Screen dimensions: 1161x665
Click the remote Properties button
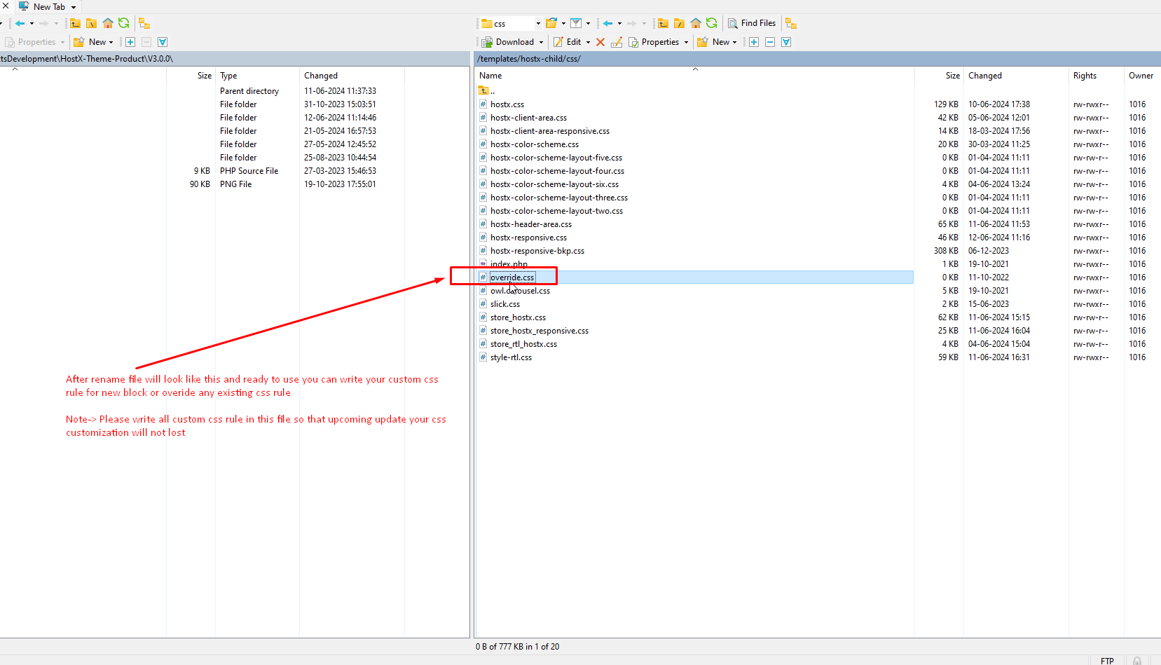659,42
